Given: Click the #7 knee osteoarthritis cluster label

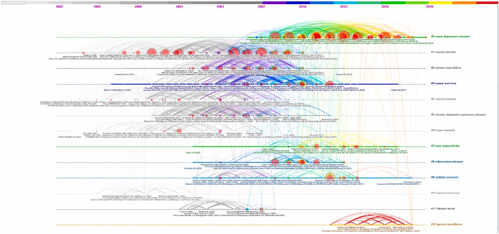Looking at the screenshot, I should point(447,146).
